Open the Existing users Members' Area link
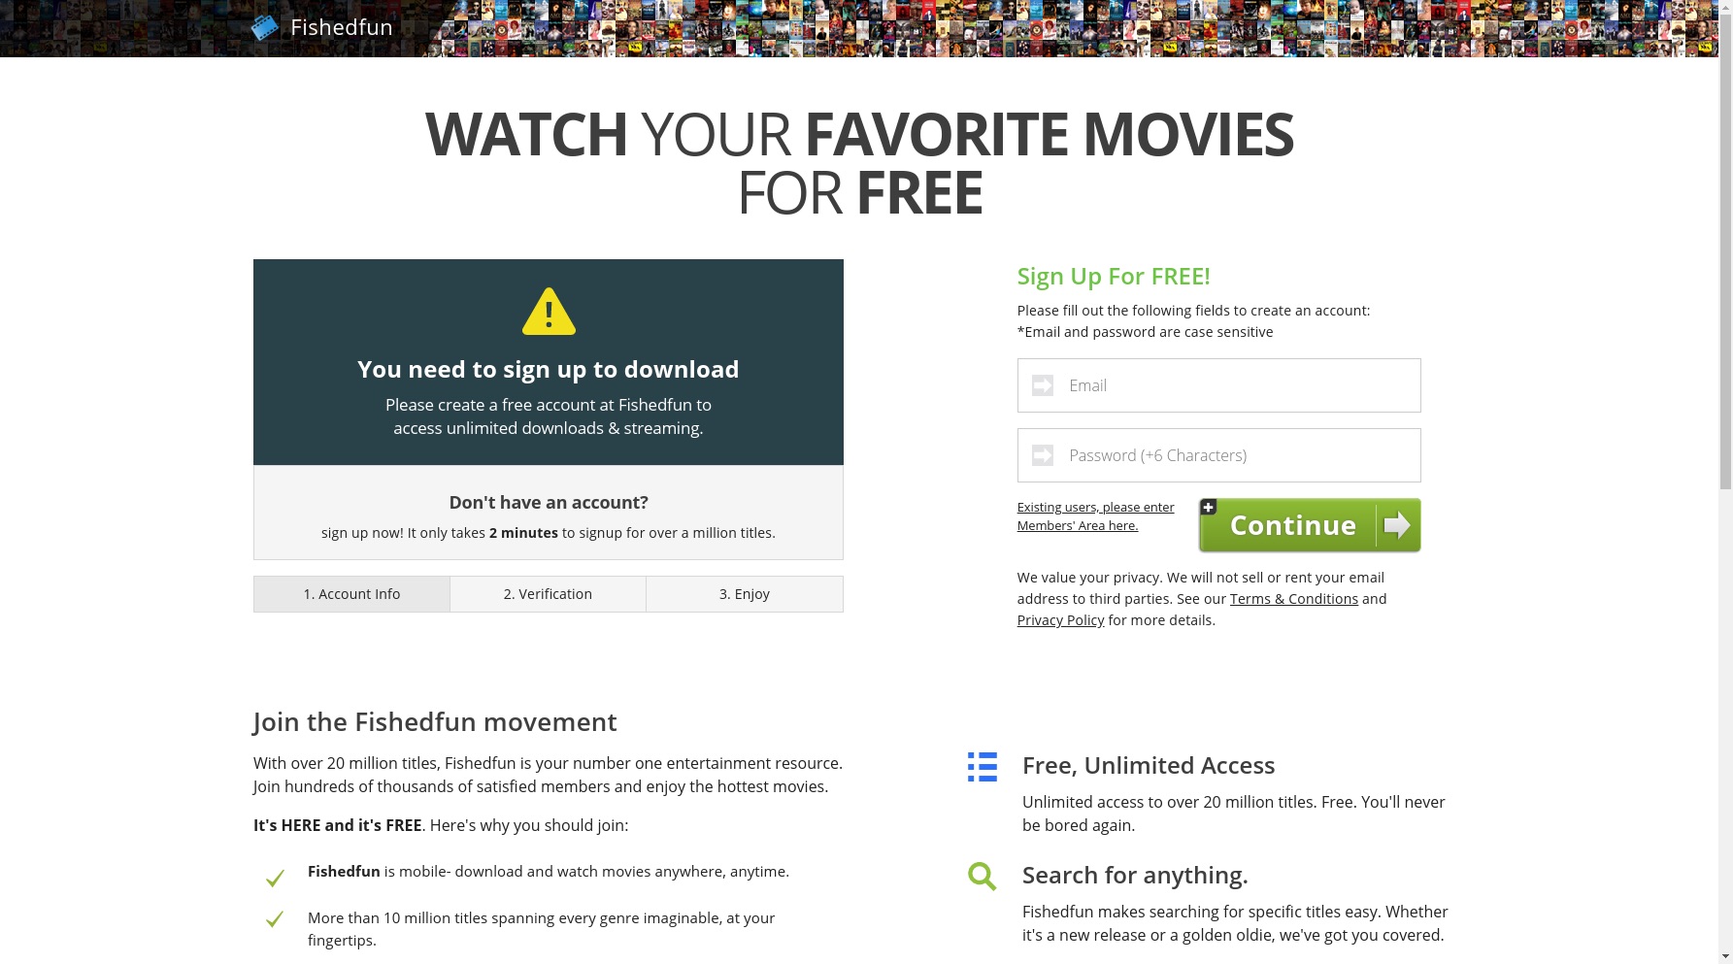Viewport: 1733px width, 964px height. 1095,516
